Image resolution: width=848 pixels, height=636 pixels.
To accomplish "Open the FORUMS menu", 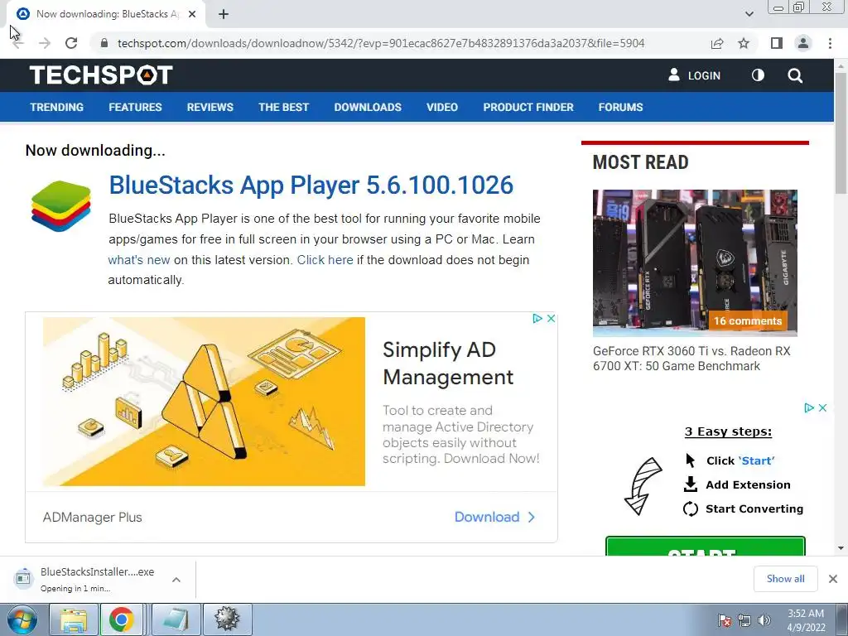I will pos(620,107).
